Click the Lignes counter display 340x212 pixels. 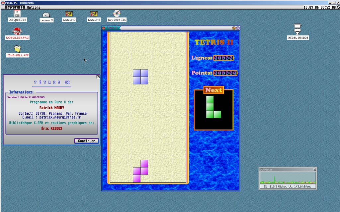223,58
